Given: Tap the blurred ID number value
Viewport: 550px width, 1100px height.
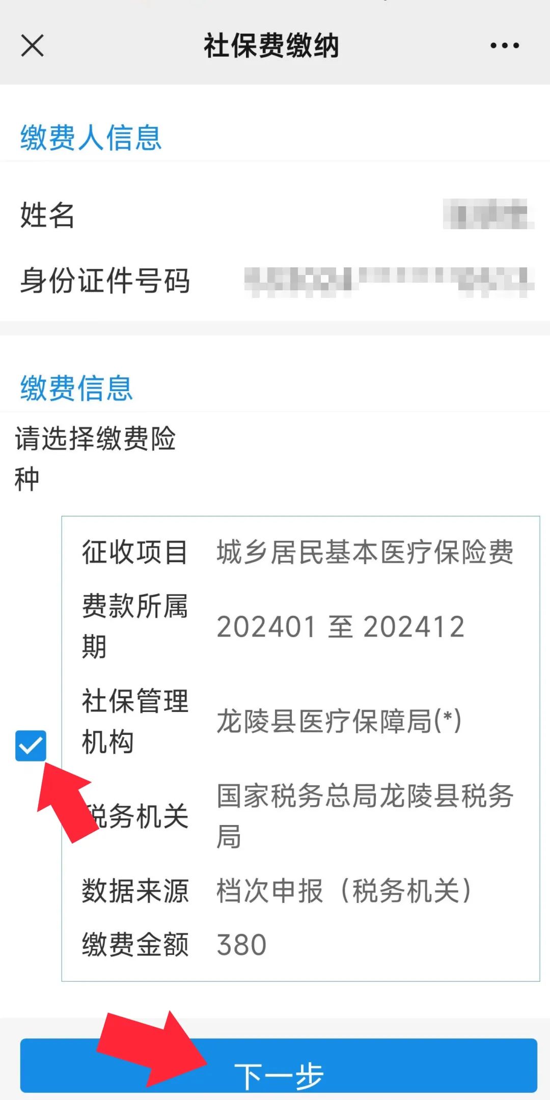Looking at the screenshot, I should pos(389,282).
